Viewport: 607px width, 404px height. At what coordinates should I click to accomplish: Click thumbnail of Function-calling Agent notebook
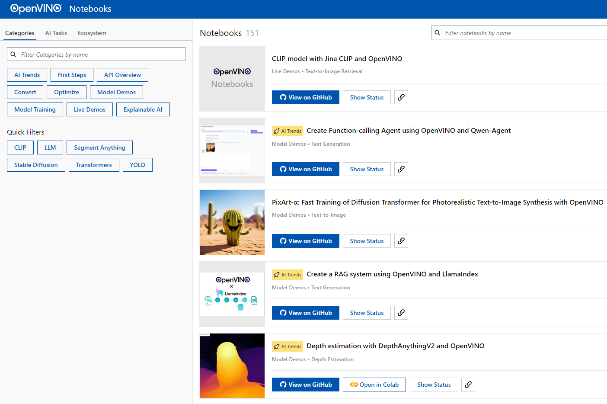click(x=232, y=151)
